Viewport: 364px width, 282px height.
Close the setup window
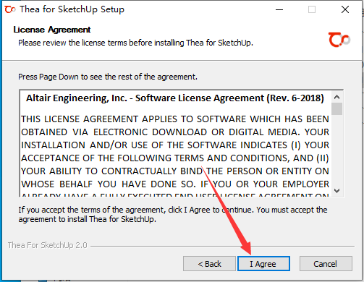(x=345, y=9)
